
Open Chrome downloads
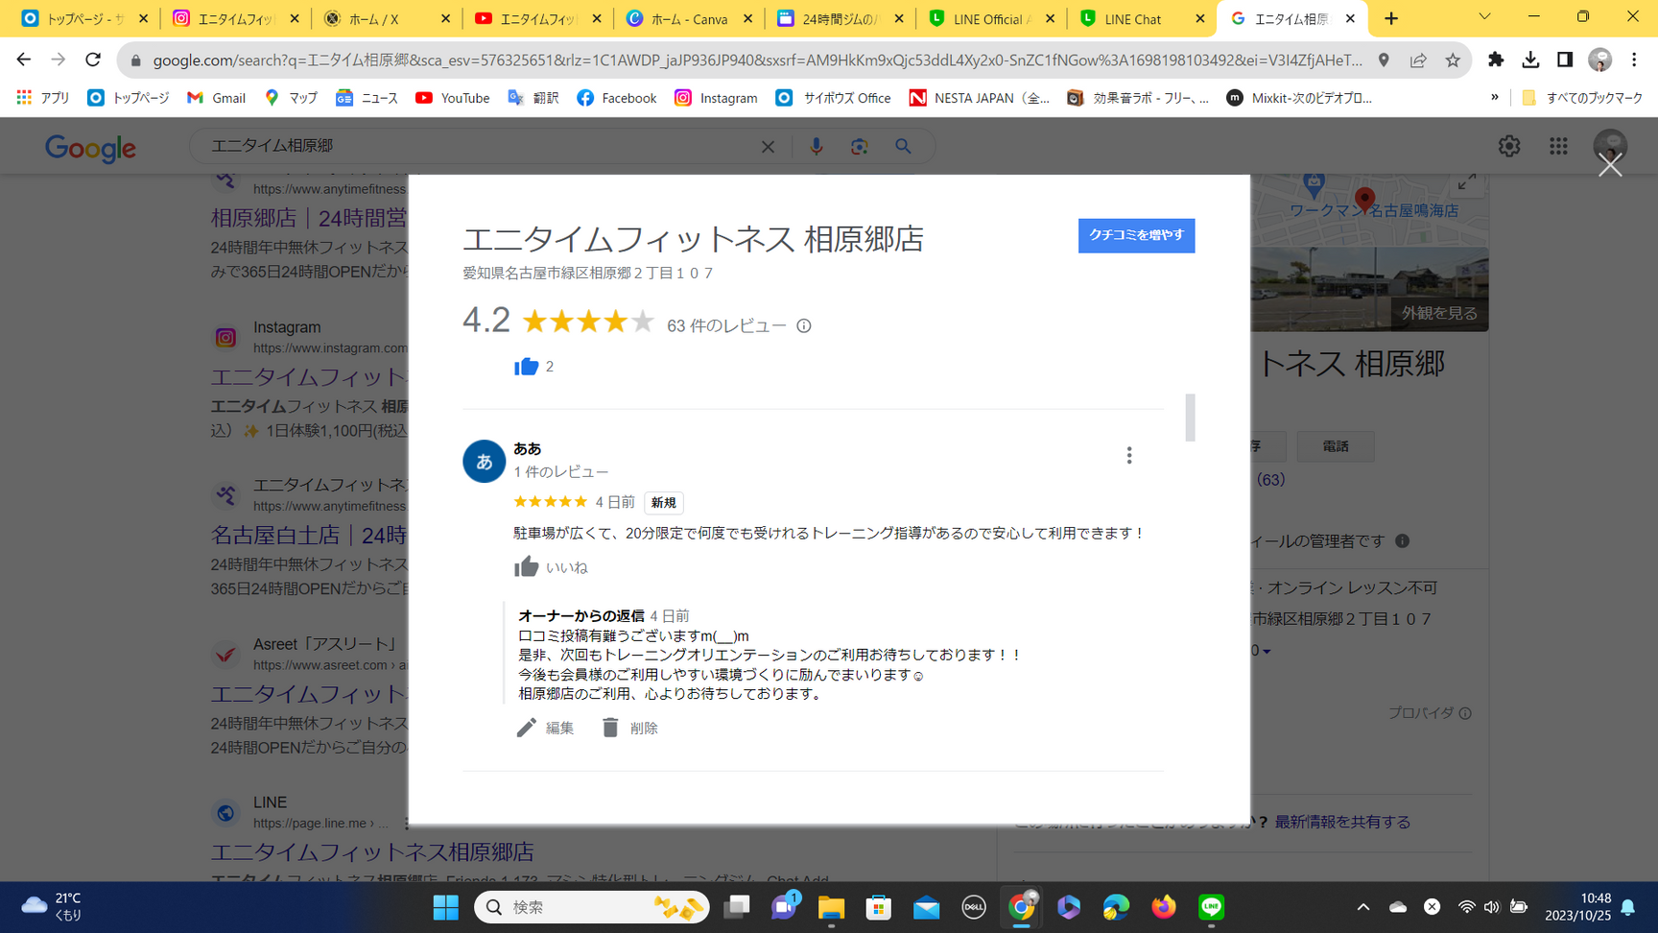1530,60
